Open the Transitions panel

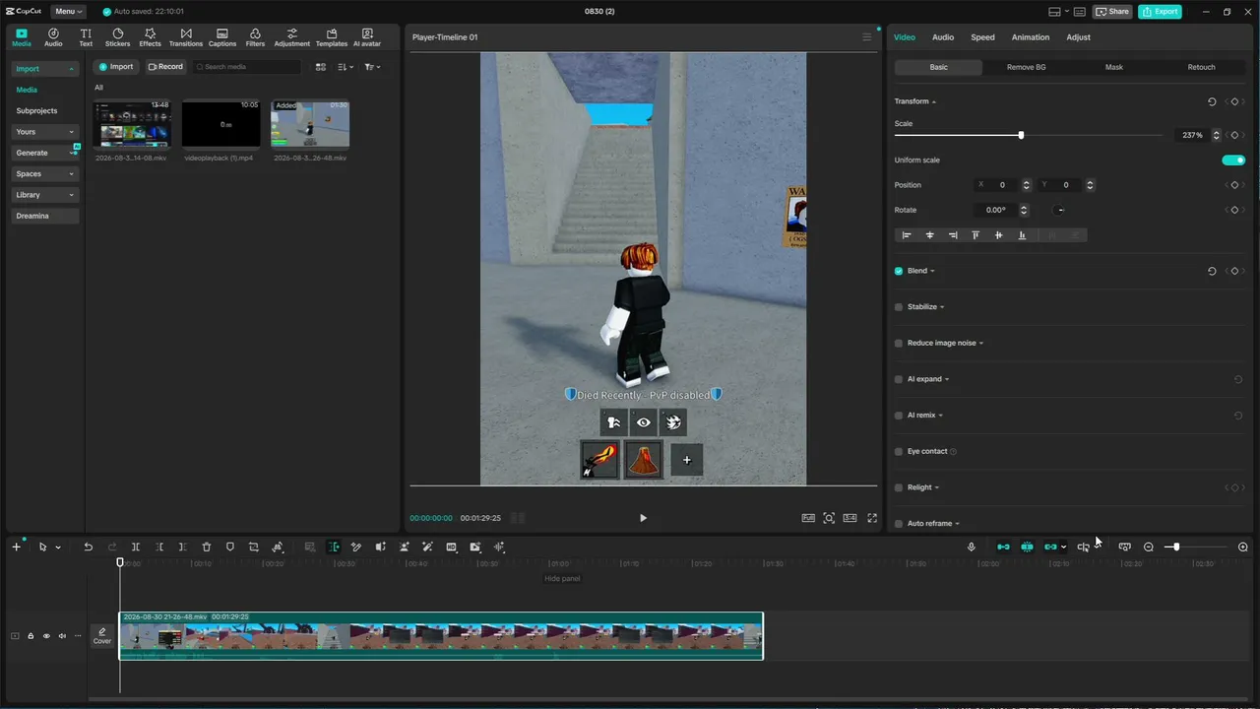[x=185, y=37]
